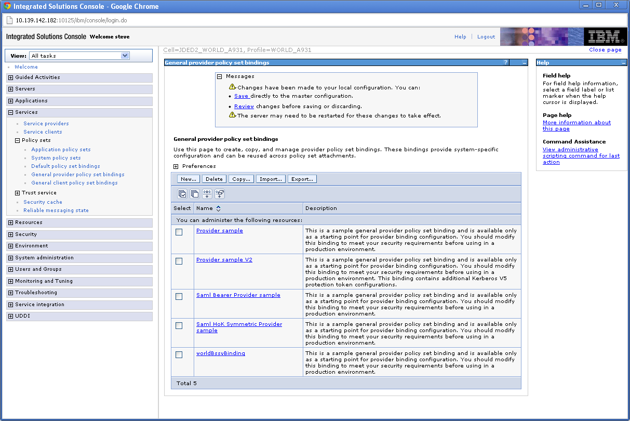This screenshot has height=421, width=630.
Task: Expand the Security section
Action: click(10, 234)
